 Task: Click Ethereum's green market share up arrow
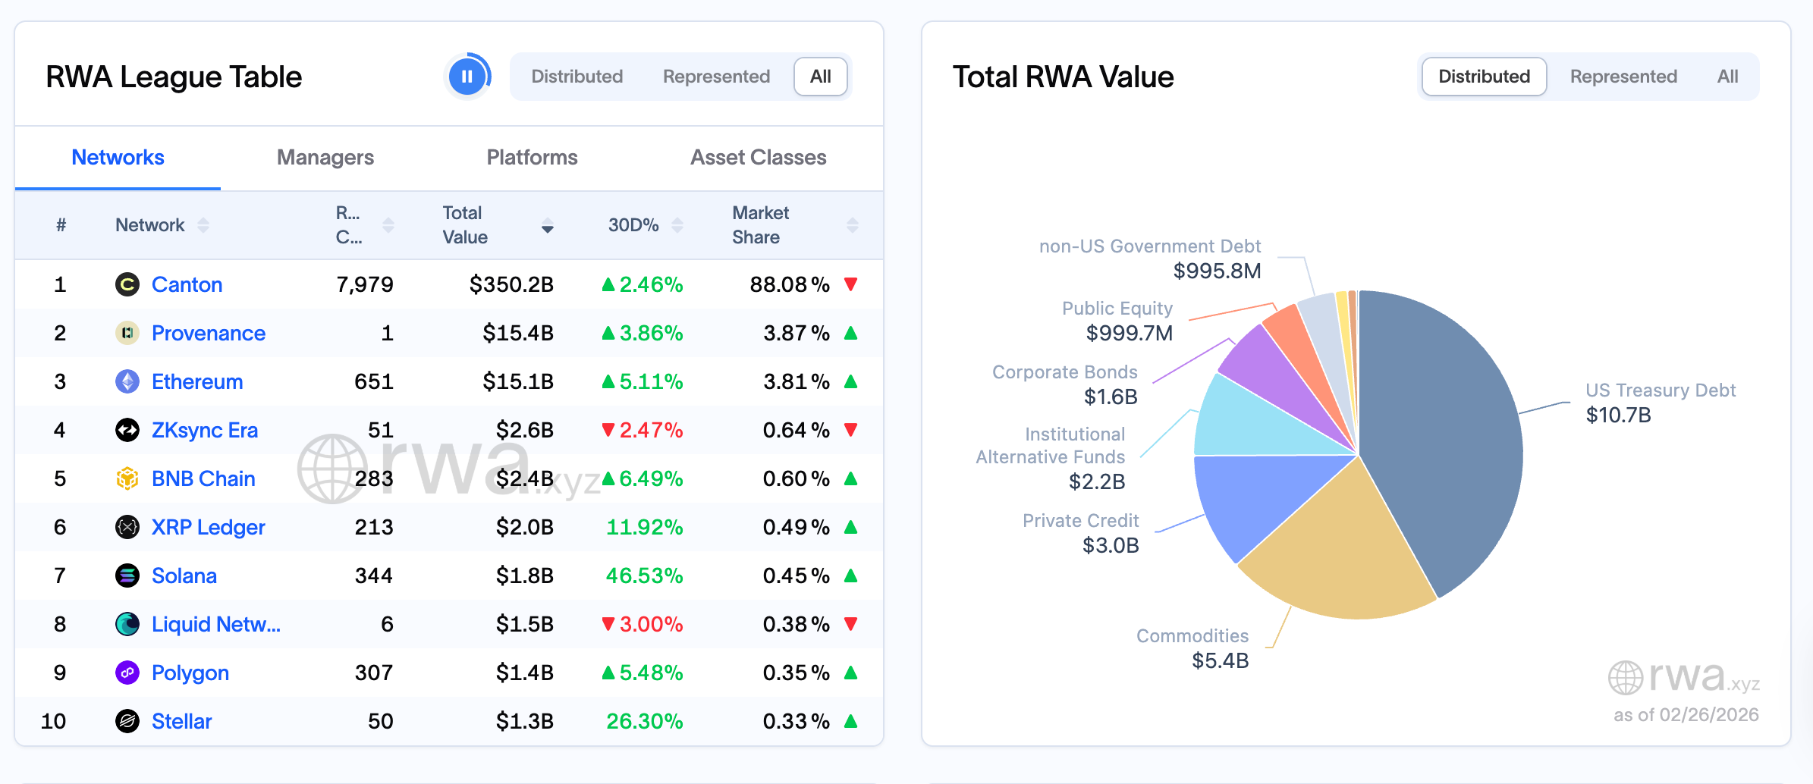tap(851, 381)
